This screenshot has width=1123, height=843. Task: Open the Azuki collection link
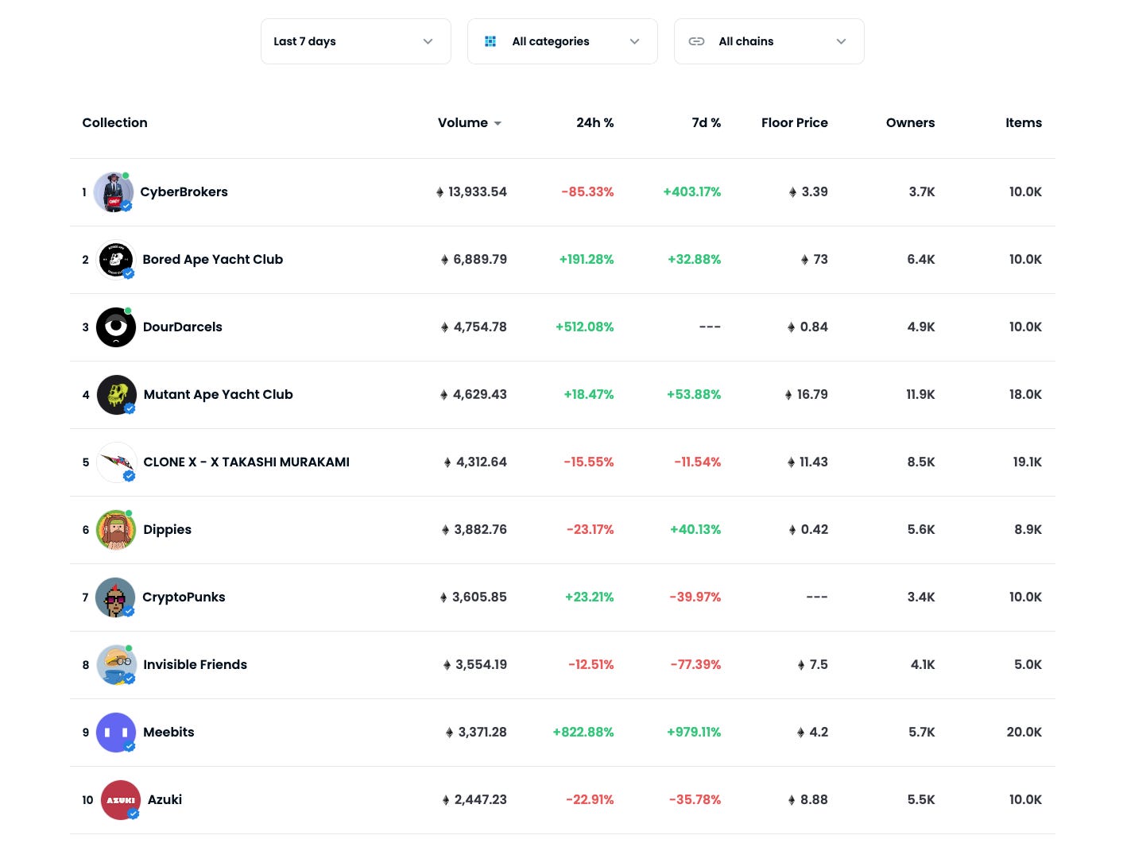point(165,799)
